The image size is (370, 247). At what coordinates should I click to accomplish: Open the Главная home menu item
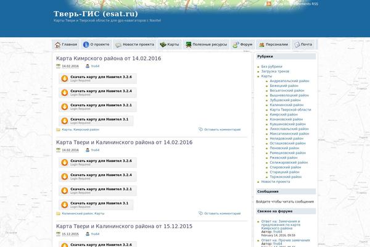click(x=66, y=44)
